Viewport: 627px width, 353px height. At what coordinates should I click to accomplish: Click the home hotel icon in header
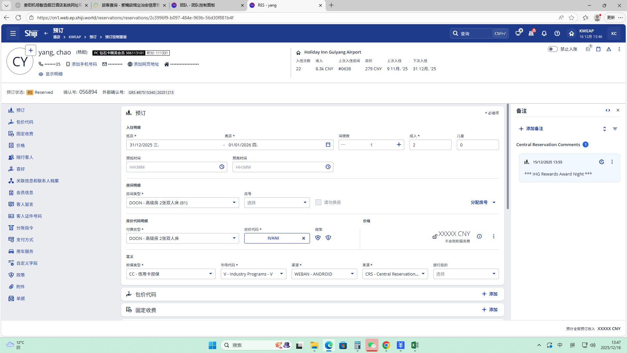click(x=571, y=33)
